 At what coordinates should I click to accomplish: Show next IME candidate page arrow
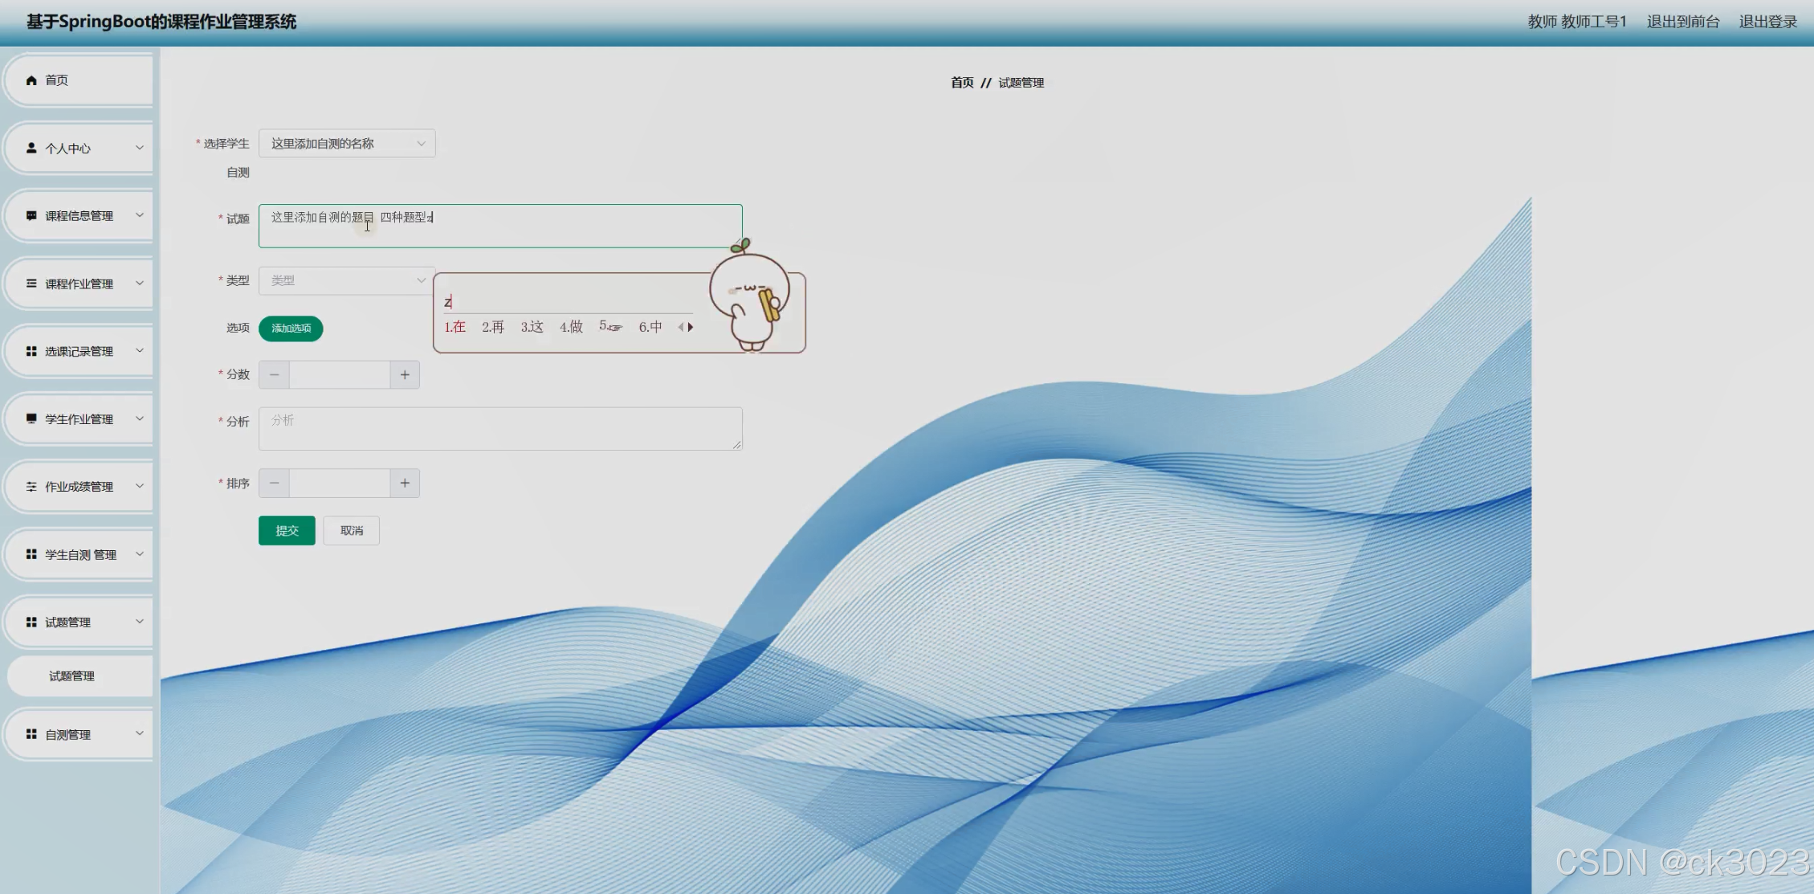pyautogui.click(x=691, y=327)
